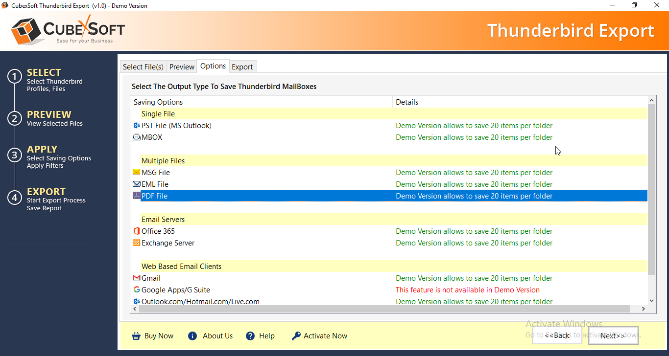669x356 pixels.
Task: Click the MBOX mailbox icon
Action: tap(137, 137)
